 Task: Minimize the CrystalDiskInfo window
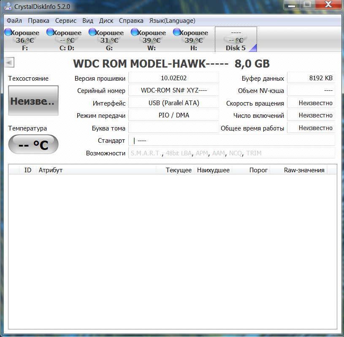click(292, 5)
